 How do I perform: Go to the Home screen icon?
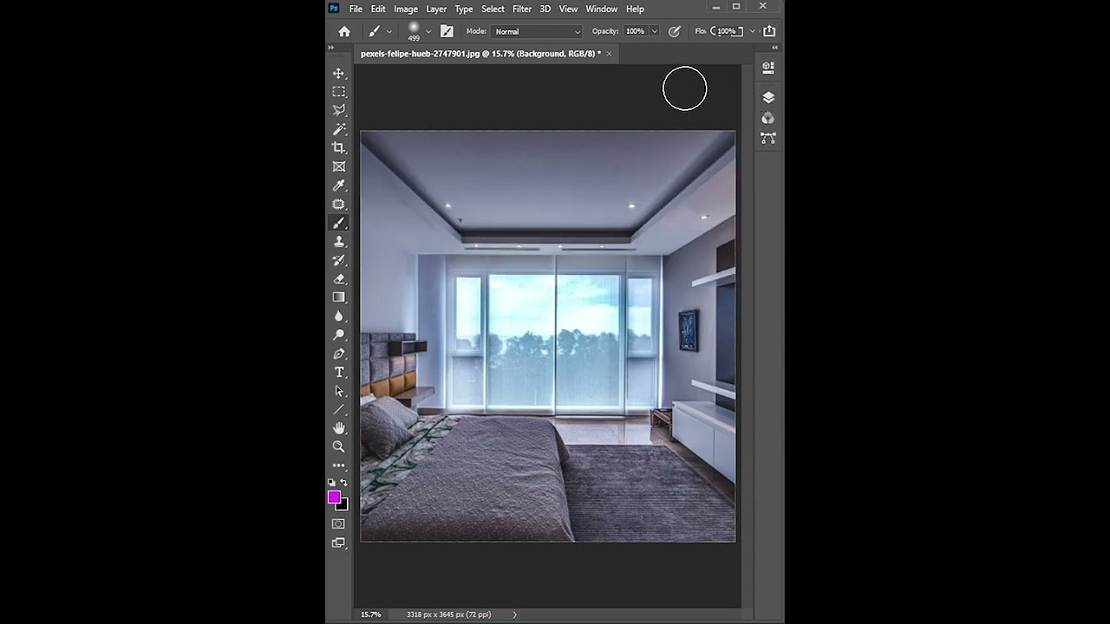click(x=344, y=31)
